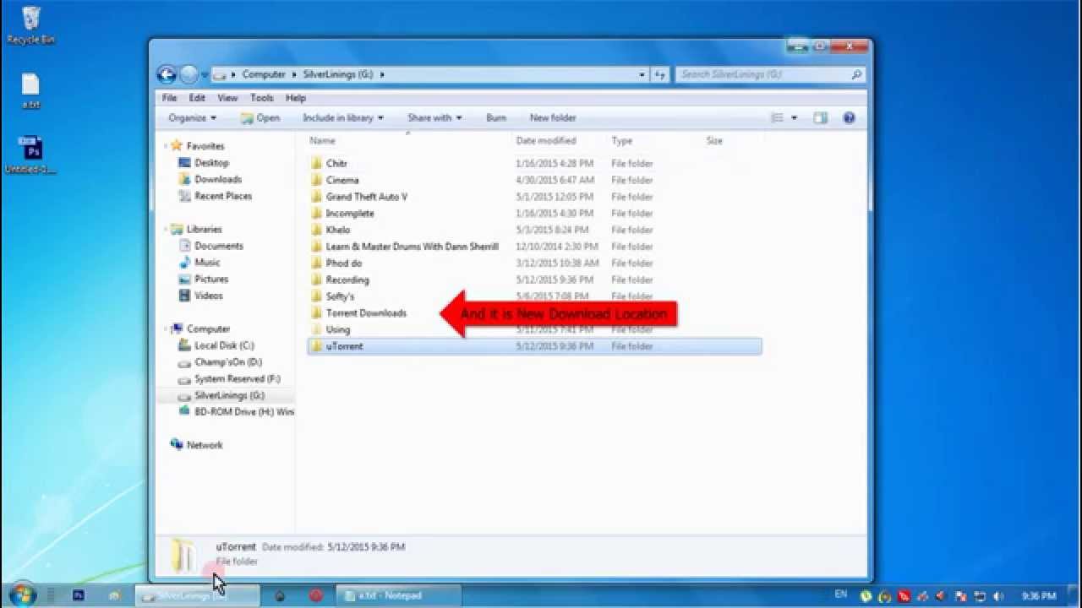Select the Videos library
The image size is (1082, 608).
coord(209,296)
